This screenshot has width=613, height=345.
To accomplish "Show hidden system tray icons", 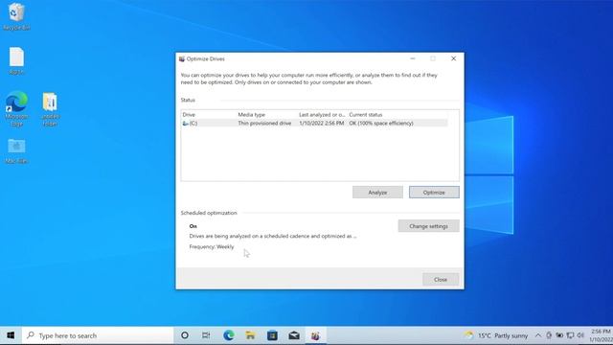I will [x=538, y=335].
